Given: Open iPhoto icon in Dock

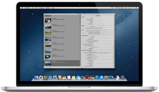Looking at the screenshot, I should pos(92,77).
